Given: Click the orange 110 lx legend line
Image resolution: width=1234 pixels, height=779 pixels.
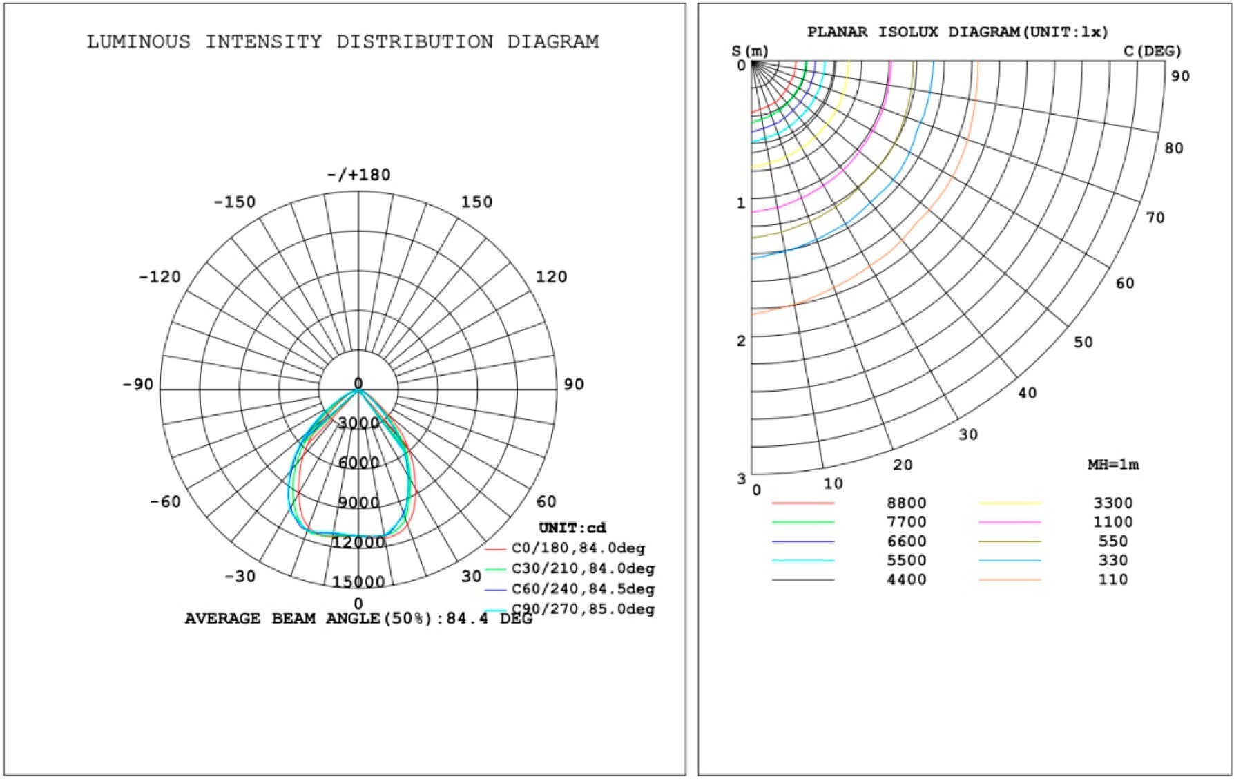Looking at the screenshot, I should [1010, 580].
